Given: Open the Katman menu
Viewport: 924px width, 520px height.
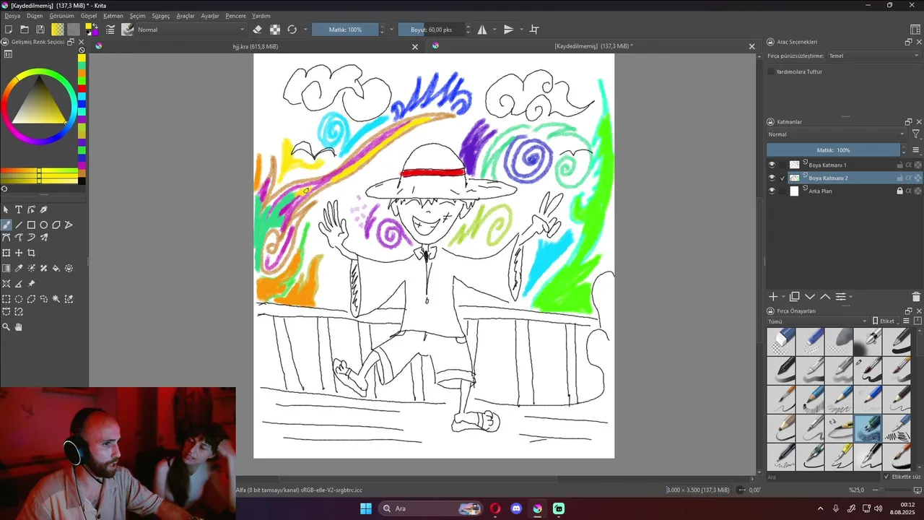Looking at the screenshot, I should coord(113,16).
